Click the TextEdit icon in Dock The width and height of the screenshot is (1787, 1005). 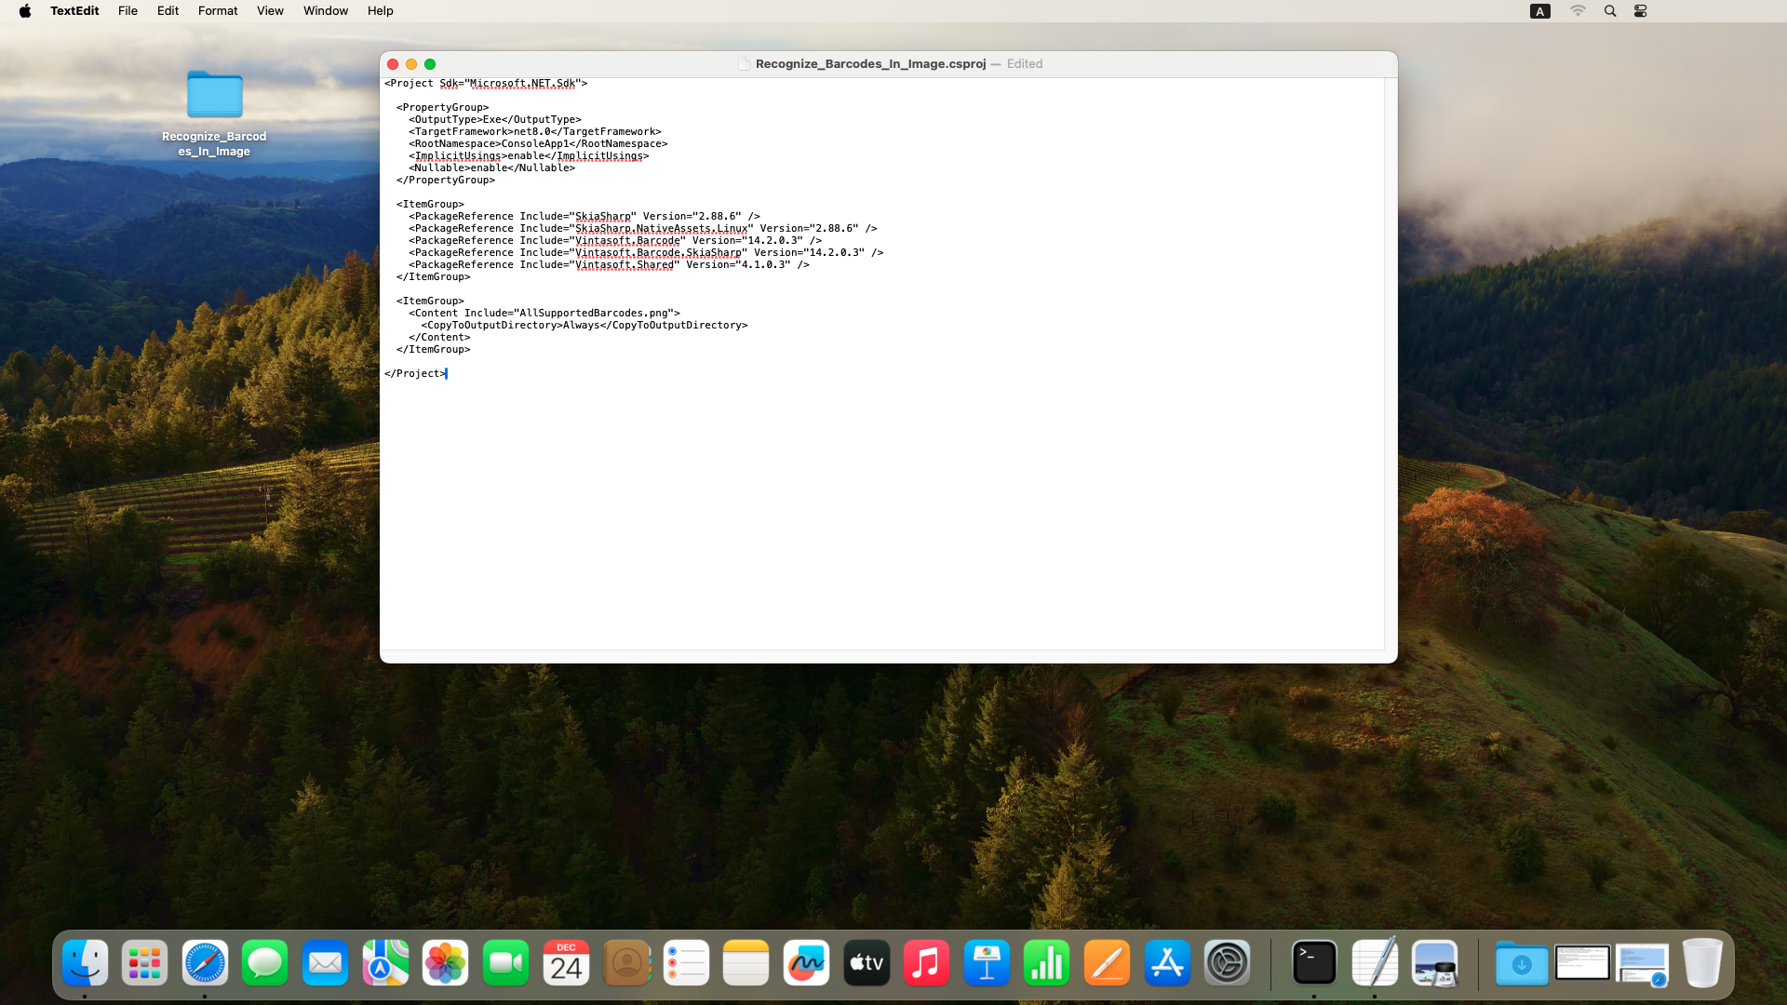pyautogui.click(x=1375, y=963)
